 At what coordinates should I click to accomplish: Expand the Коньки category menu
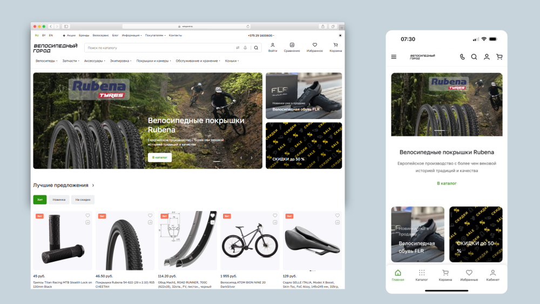pyautogui.click(x=232, y=61)
